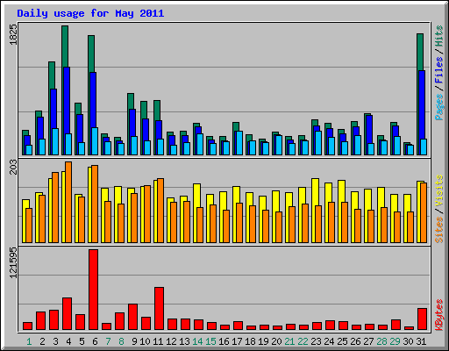Click the title 'Daily usage for May 2011'
The image size is (449, 351).
tap(90, 13)
